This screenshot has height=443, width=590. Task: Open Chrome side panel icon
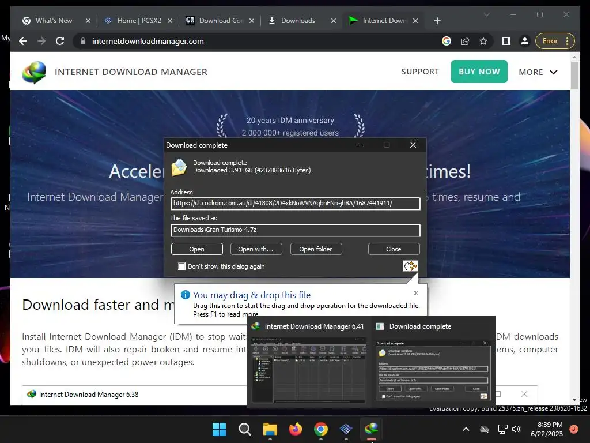click(506, 41)
